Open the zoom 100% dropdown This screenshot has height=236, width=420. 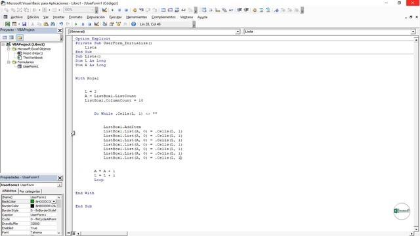pos(93,10)
